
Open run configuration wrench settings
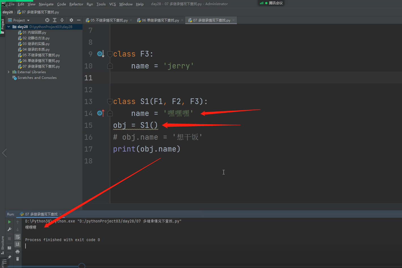9,229
